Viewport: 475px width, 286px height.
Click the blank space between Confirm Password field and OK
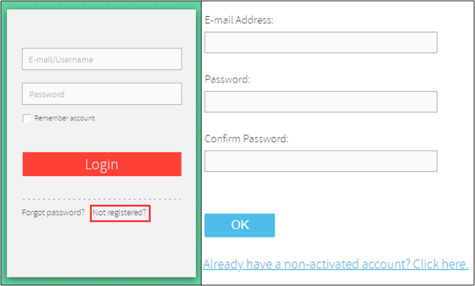321,192
